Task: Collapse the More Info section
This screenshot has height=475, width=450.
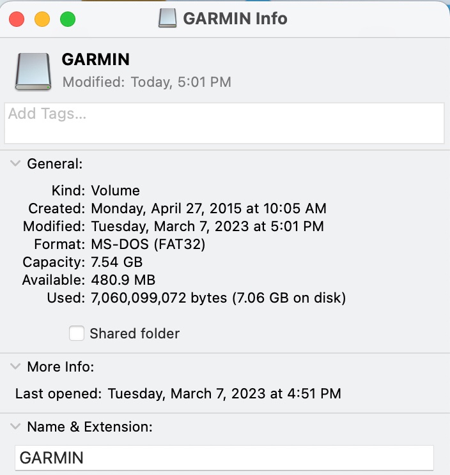Action: click(x=15, y=366)
